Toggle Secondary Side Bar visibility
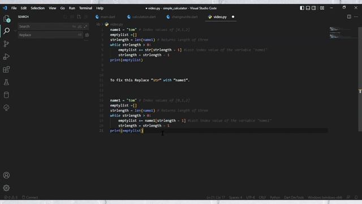The image size is (362, 204). [x=314, y=8]
